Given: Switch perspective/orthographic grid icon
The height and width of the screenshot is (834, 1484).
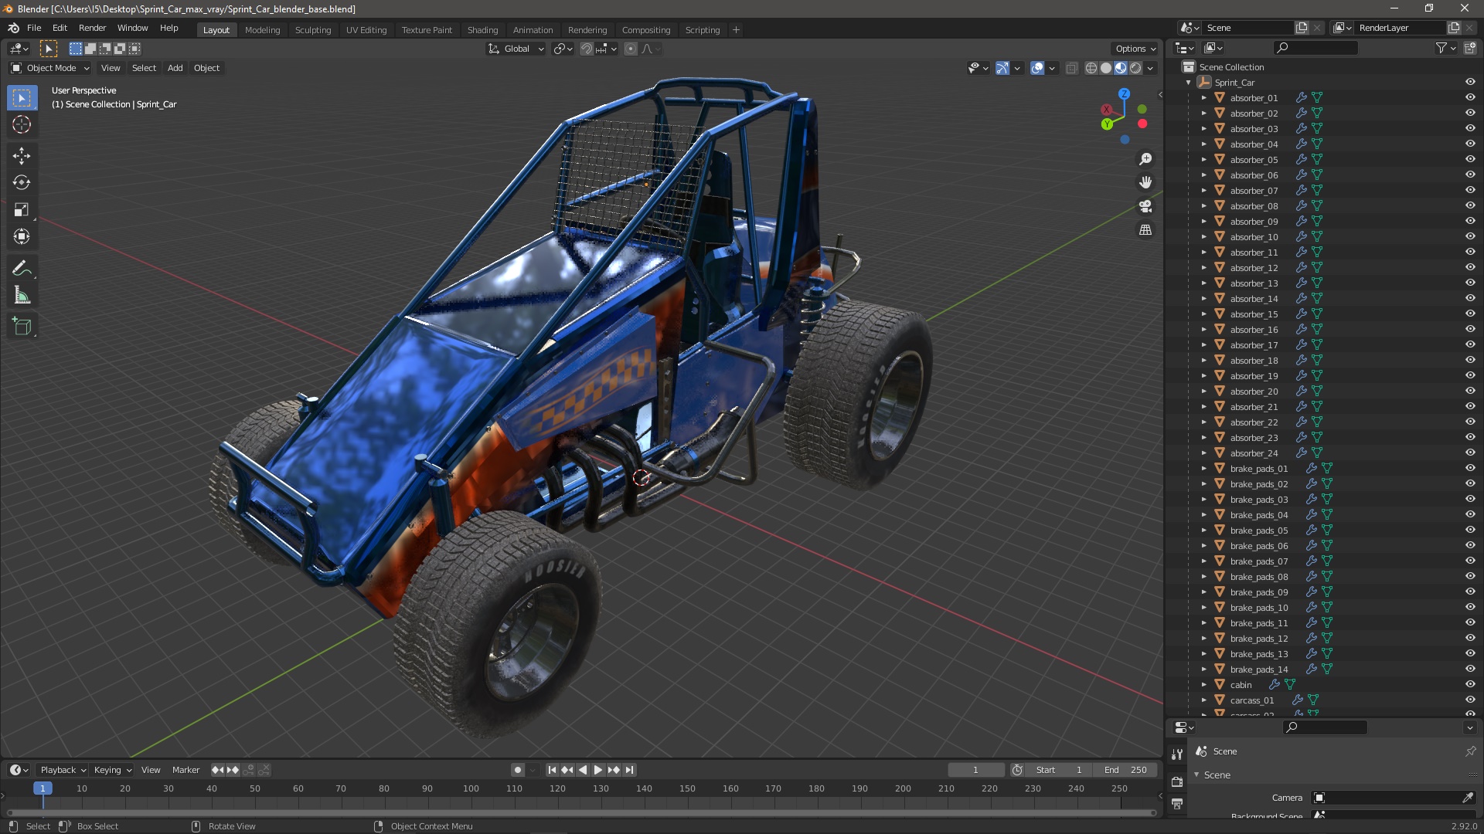Looking at the screenshot, I should 1145,230.
